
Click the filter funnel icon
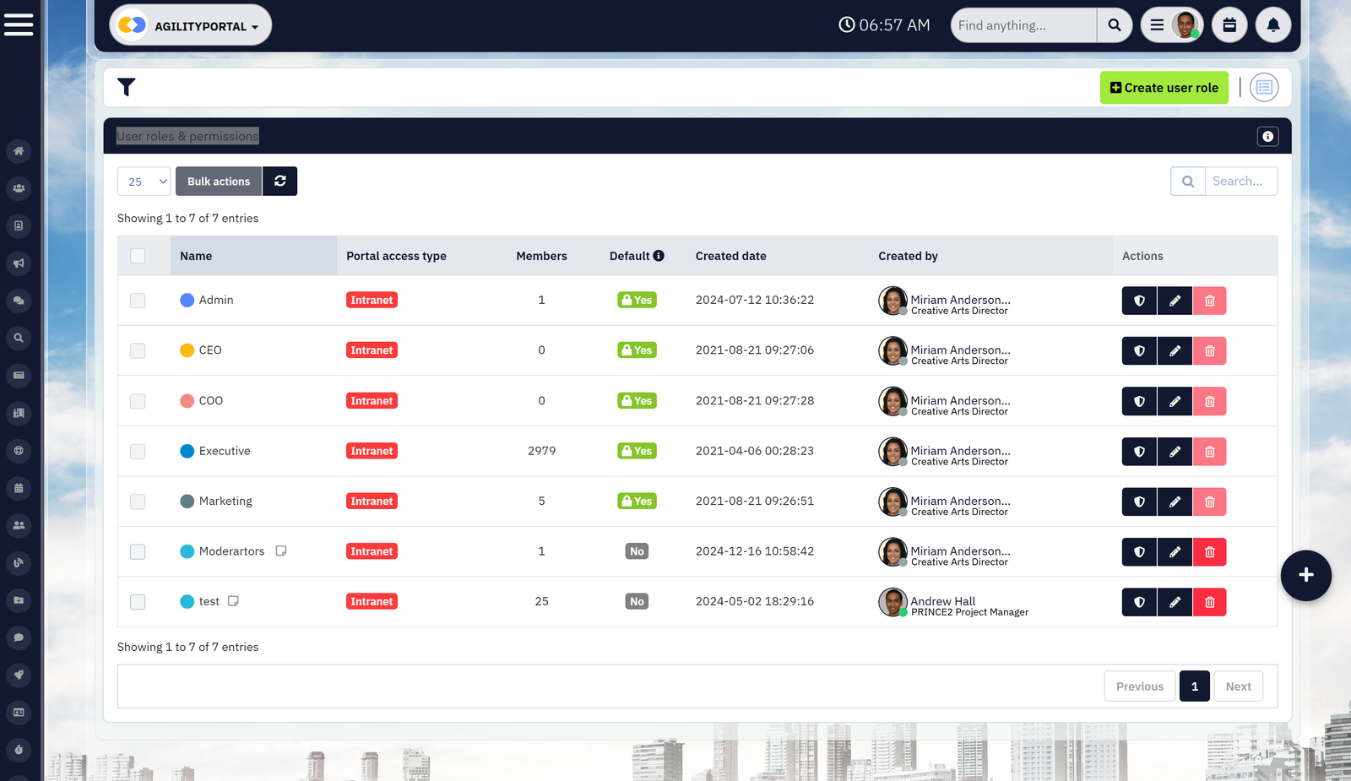point(127,87)
